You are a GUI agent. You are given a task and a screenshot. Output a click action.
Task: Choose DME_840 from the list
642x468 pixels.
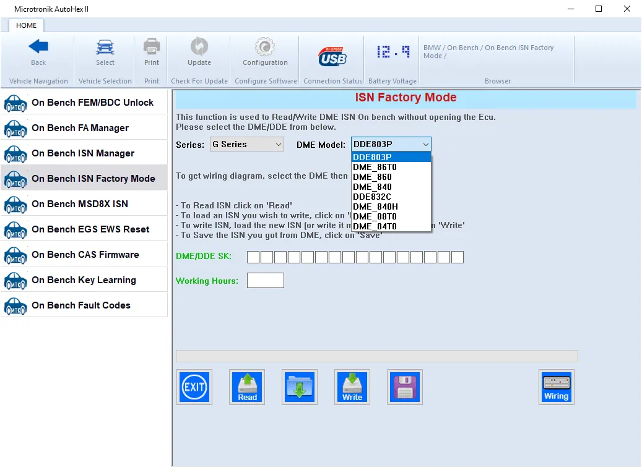(391, 187)
